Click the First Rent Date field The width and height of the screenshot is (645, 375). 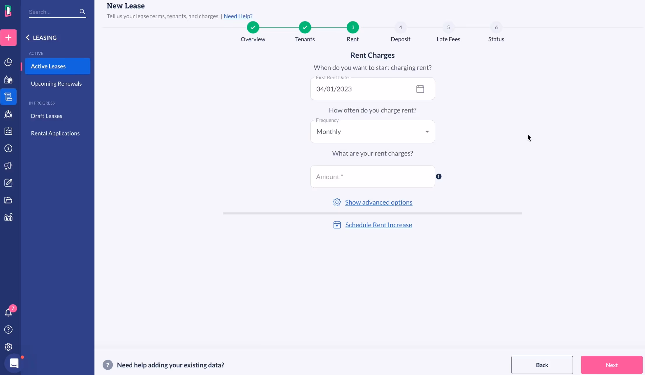click(x=373, y=89)
